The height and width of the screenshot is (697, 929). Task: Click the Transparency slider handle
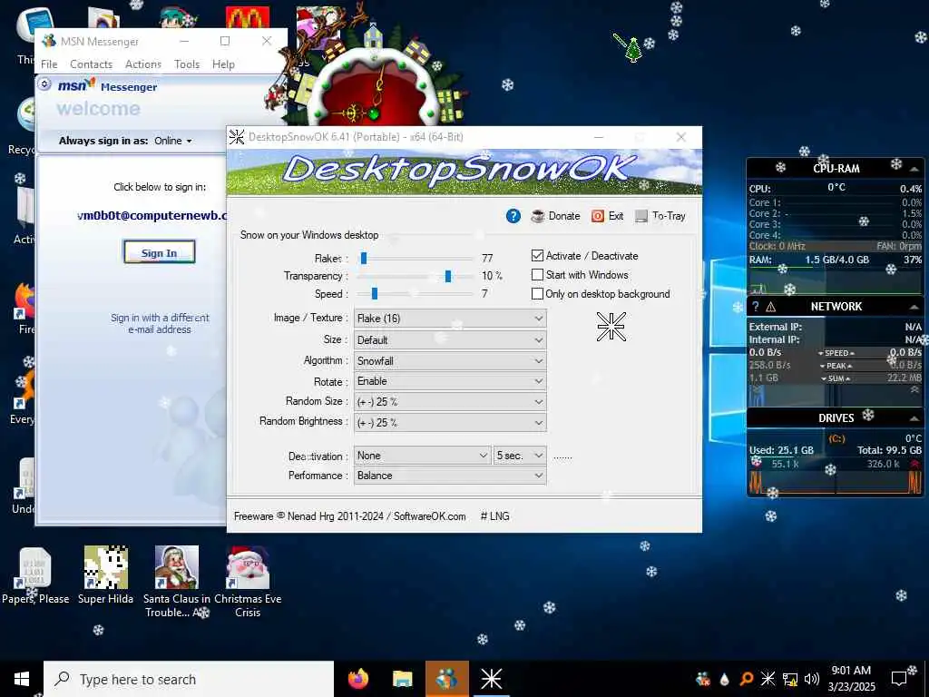click(448, 276)
